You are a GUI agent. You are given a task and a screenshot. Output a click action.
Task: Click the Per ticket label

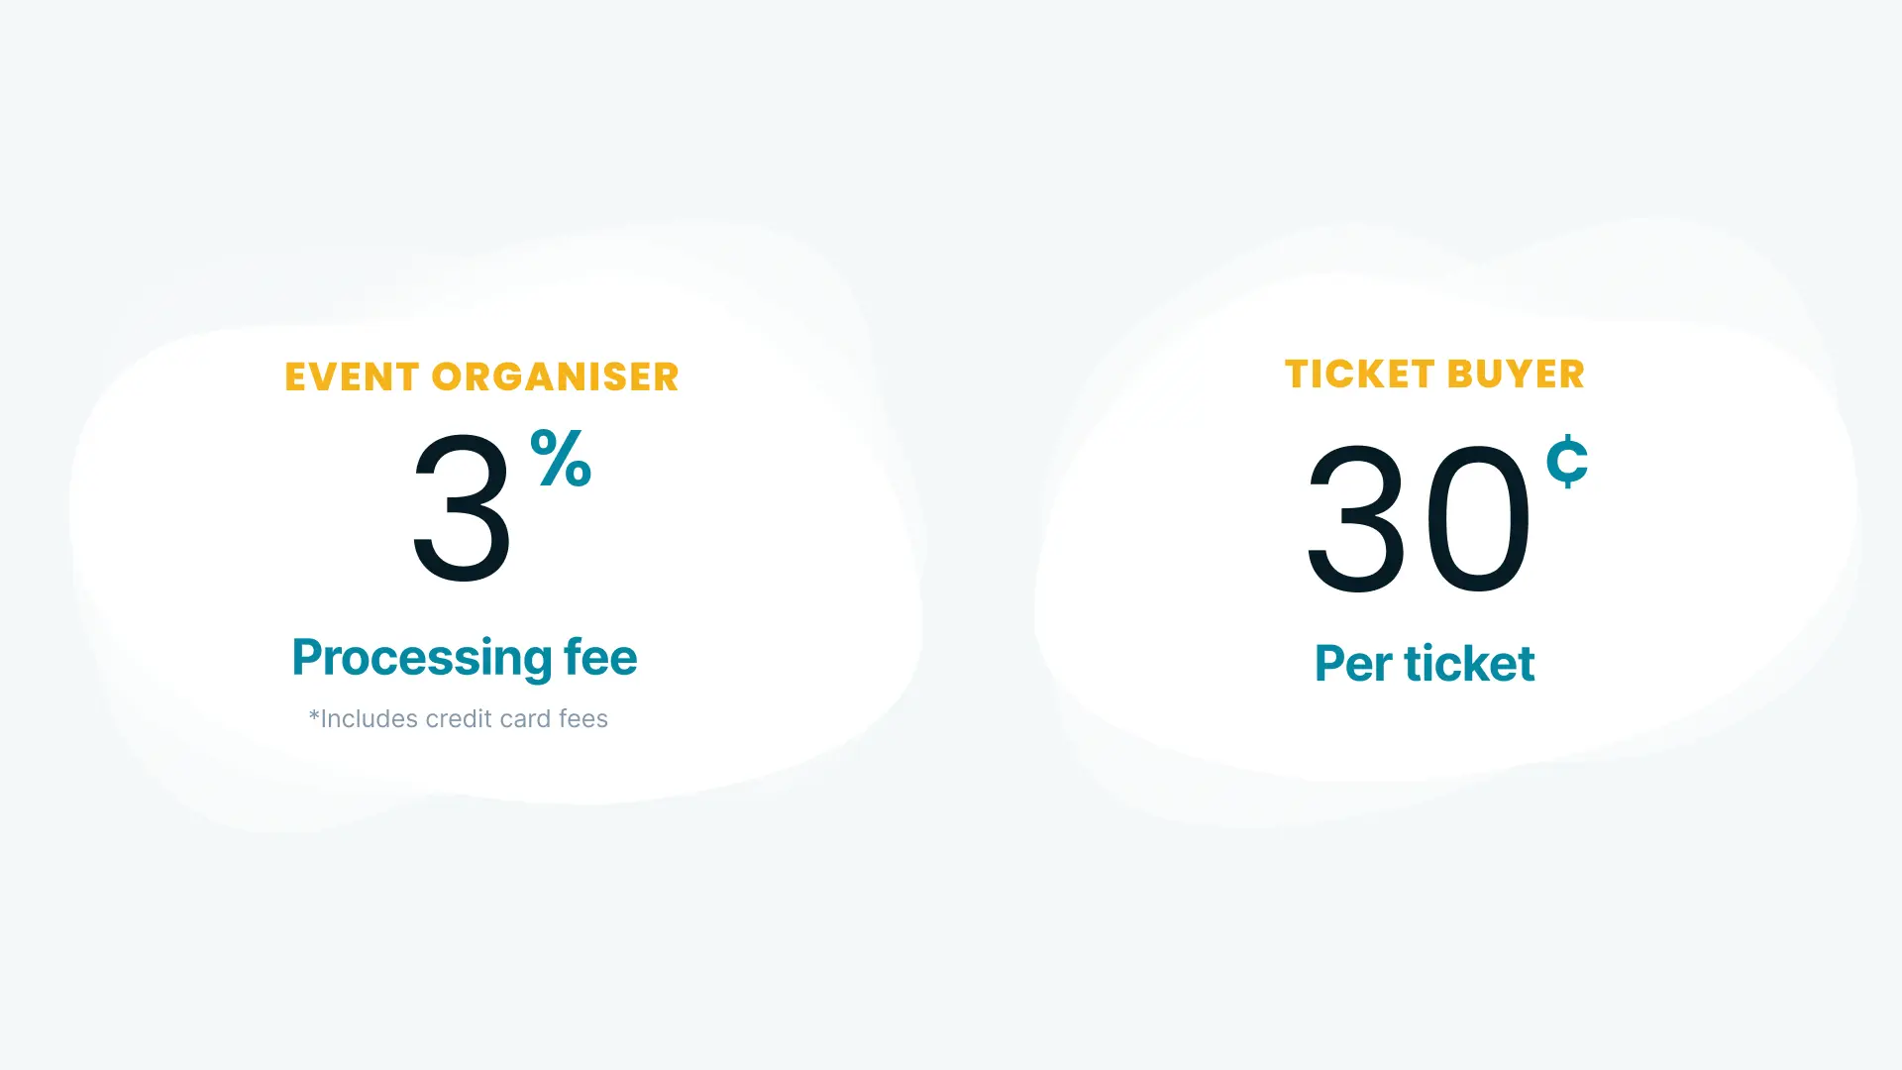pos(1425,663)
